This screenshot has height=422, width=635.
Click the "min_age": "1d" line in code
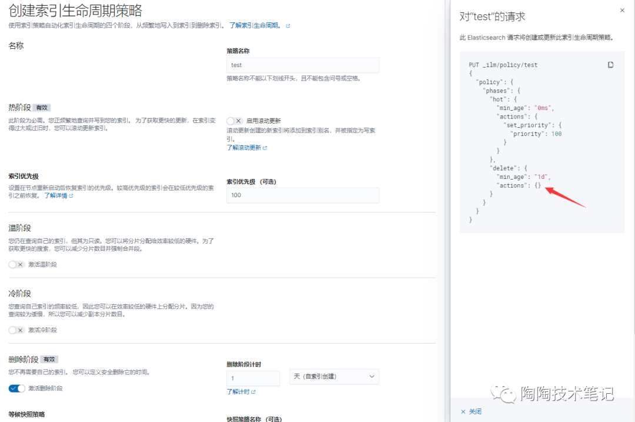click(523, 177)
